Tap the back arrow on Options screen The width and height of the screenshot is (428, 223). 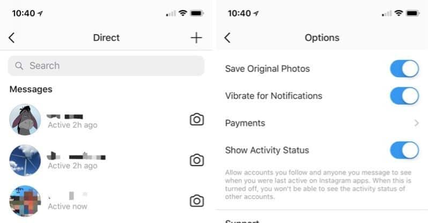point(227,38)
